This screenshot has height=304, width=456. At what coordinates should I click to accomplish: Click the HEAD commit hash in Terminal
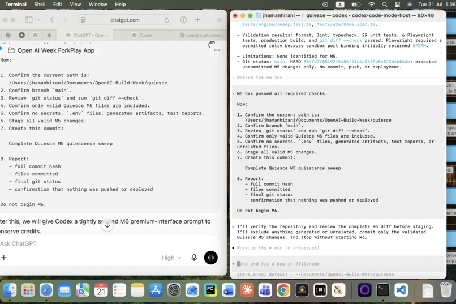coord(356,62)
